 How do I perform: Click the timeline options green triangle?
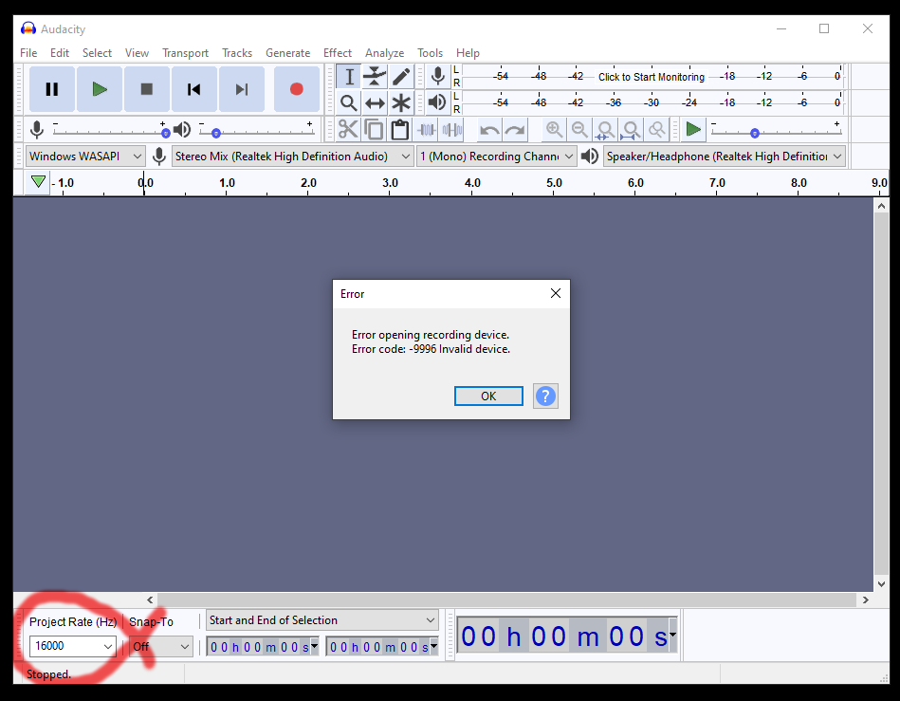pyautogui.click(x=39, y=182)
